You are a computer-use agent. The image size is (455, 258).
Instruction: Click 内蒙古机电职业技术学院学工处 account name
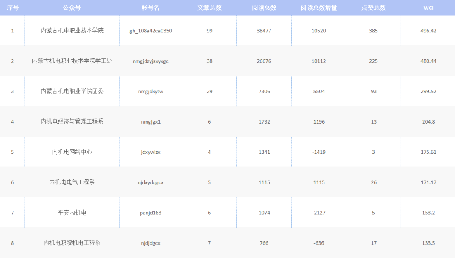point(72,61)
